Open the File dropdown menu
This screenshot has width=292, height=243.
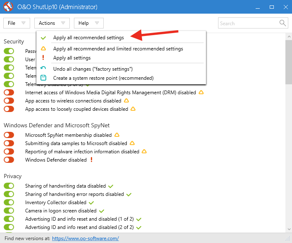(x=17, y=23)
